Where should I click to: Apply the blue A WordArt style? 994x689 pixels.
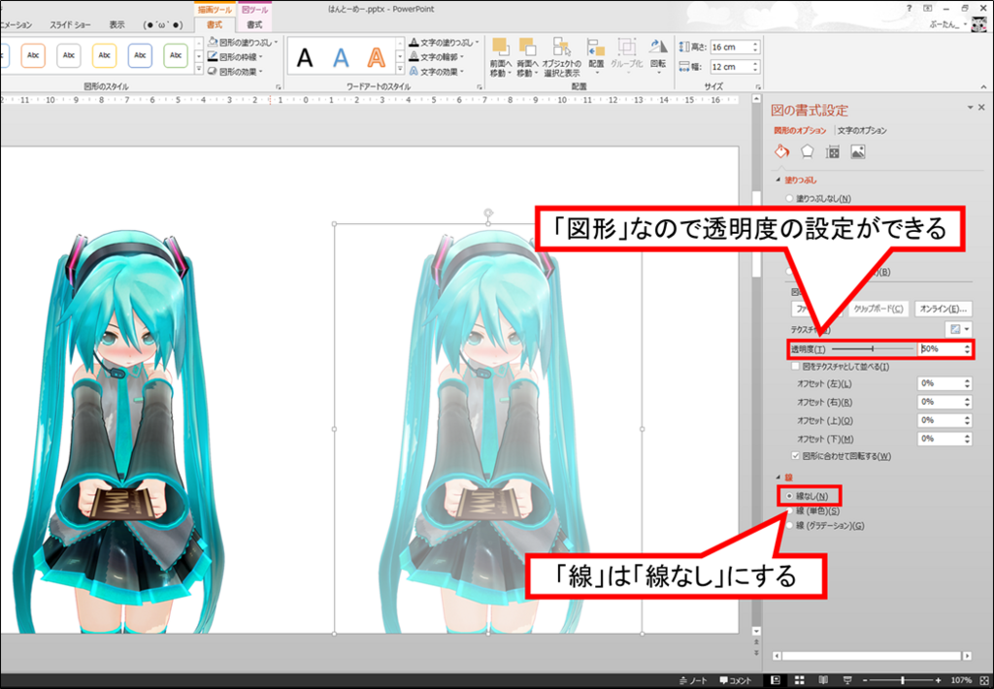[341, 57]
